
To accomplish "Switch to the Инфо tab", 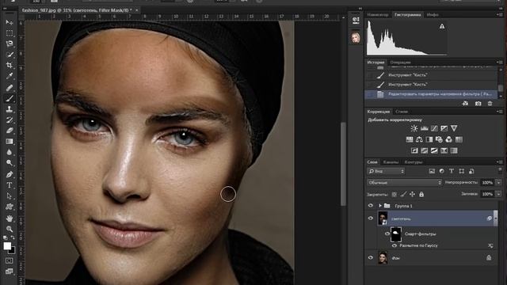I will tap(433, 15).
